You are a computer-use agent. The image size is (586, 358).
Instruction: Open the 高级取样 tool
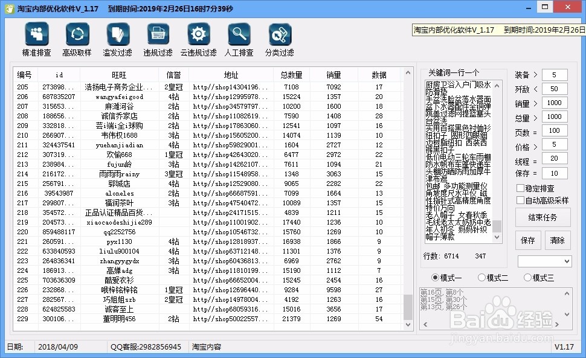point(77,40)
